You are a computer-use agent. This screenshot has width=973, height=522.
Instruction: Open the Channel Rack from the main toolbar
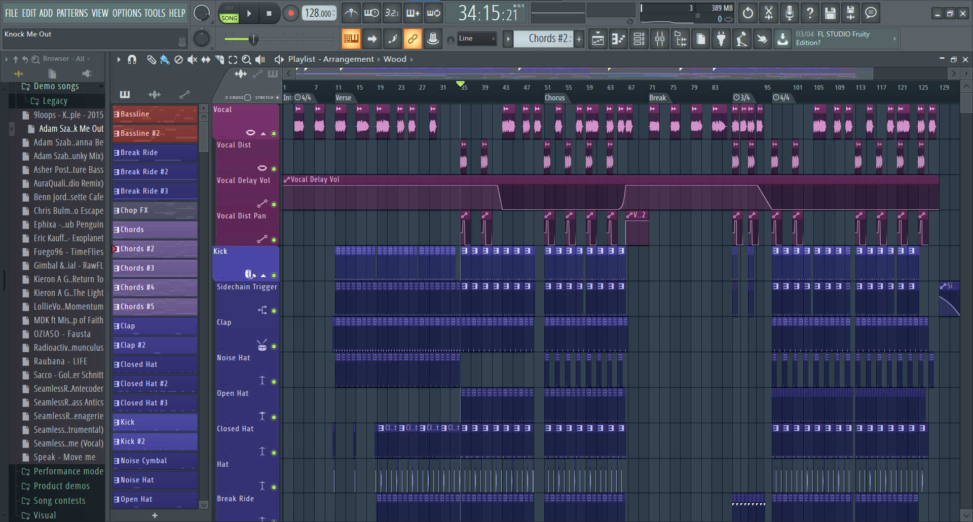[639, 39]
